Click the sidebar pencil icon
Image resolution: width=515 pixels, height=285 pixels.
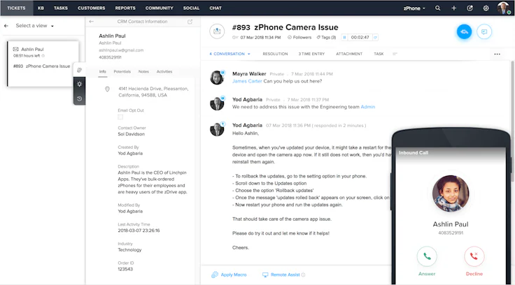80,70
